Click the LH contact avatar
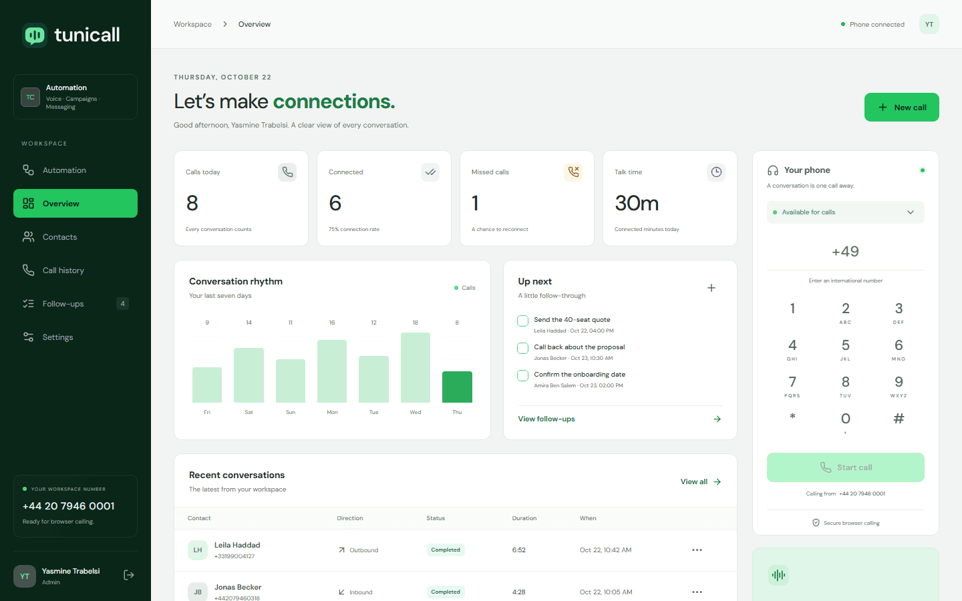Image resolution: width=962 pixels, height=601 pixels. click(x=198, y=550)
